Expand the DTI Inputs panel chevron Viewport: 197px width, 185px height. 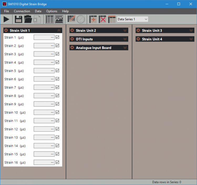tap(125, 39)
